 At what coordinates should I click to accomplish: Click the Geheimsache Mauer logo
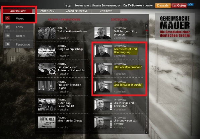tap(175, 26)
